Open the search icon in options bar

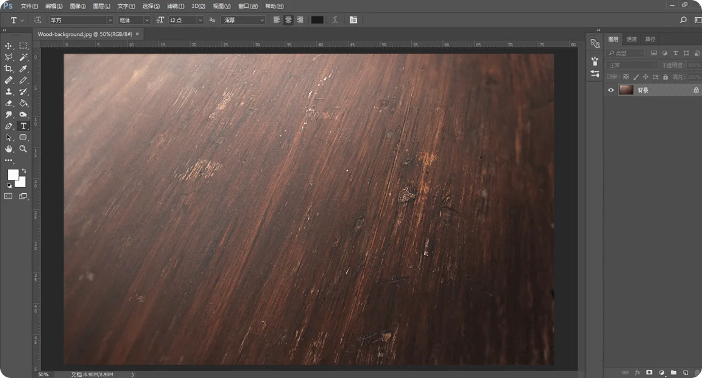coord(683,20)
